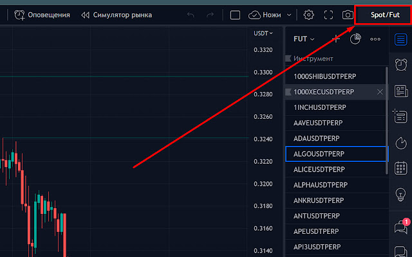The height and width of the screenshot is (257, 412).
Task: Select ALGOUSDTPERP in the watchlist
Action: [x=337, y=154]
